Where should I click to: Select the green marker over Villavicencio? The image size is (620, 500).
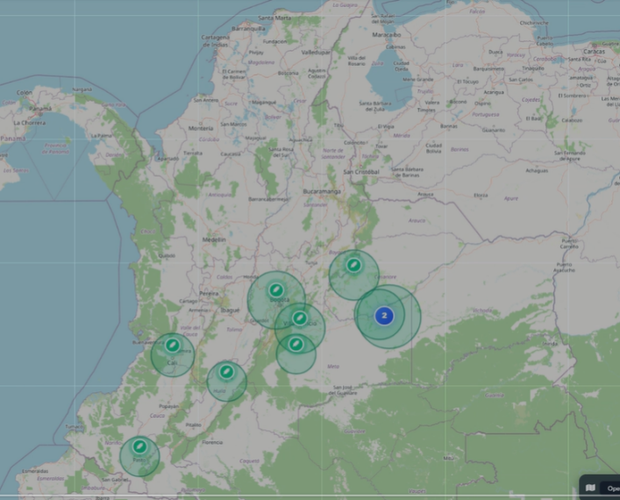pos(300,318)
